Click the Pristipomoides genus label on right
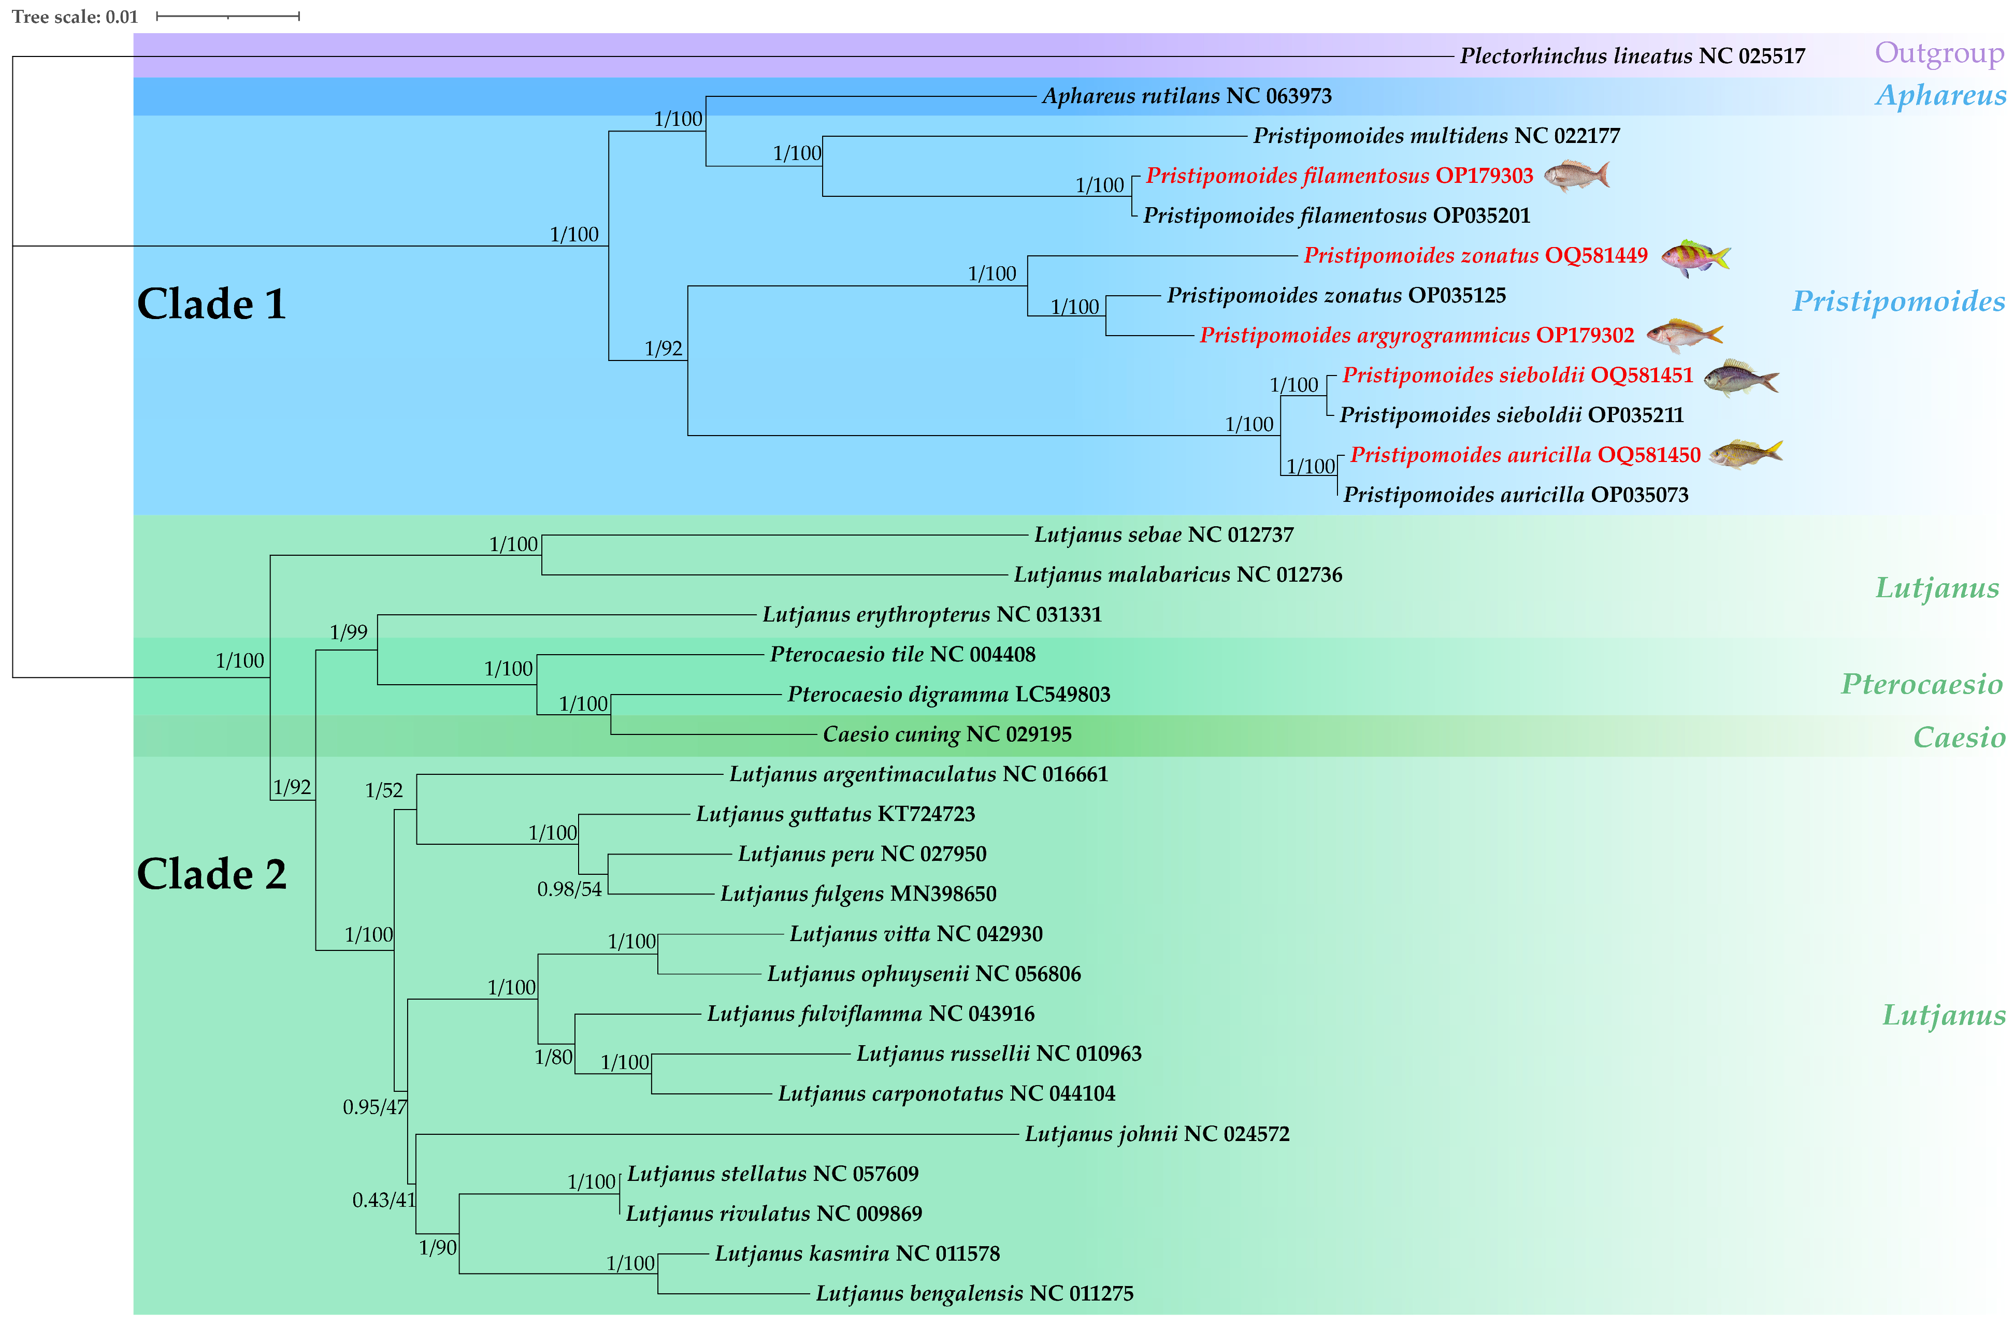Image resolution: width=2014 pixels, height=1328 pixels. [1898, 301]
